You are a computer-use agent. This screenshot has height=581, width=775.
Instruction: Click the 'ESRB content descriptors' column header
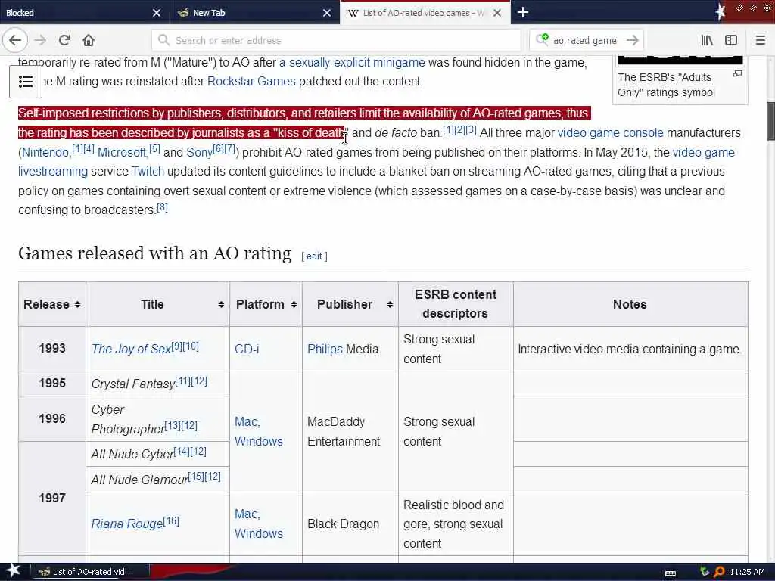point(455,304)
